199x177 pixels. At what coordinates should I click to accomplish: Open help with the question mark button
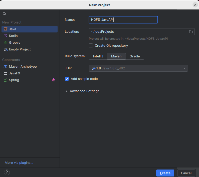pyautogui.click(x=7, y=172)
